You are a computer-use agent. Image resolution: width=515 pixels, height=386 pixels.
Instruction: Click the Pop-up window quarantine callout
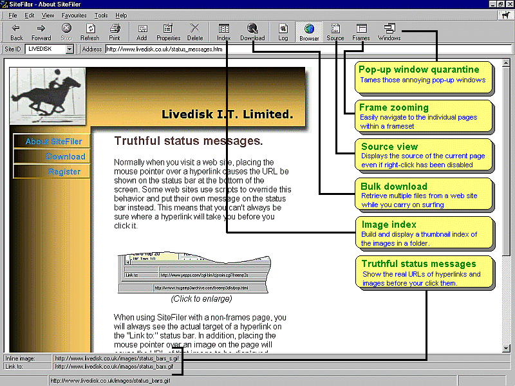[424, 78]
